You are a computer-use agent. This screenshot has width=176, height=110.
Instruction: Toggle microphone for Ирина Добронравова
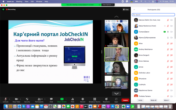(168, 38)
